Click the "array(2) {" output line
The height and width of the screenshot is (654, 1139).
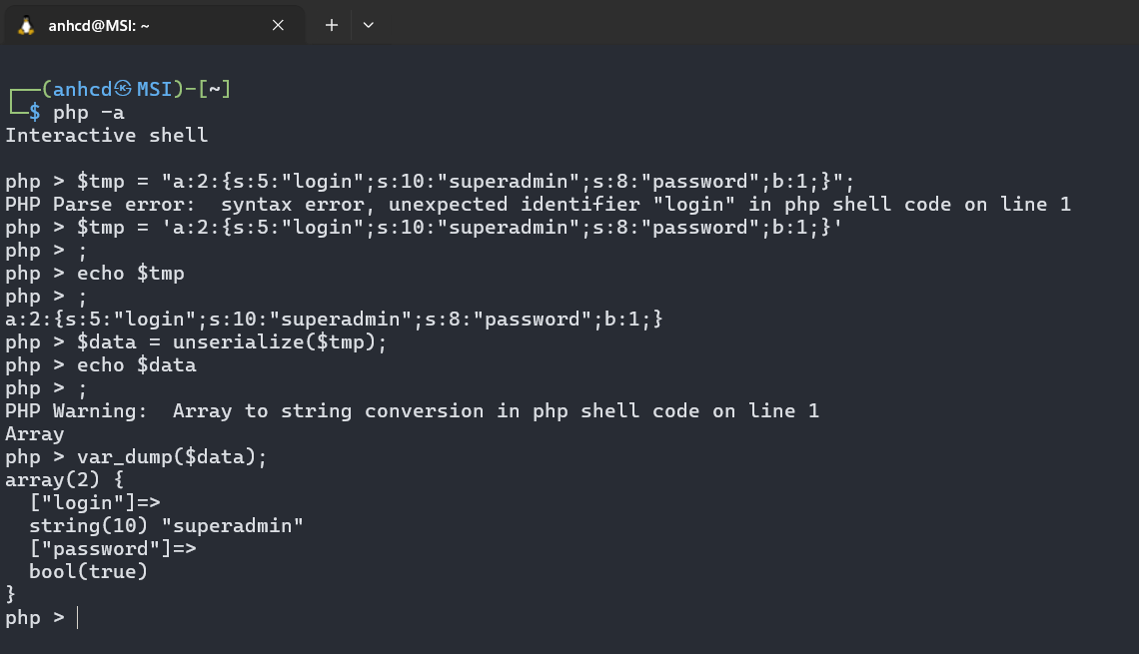point(65,479)
